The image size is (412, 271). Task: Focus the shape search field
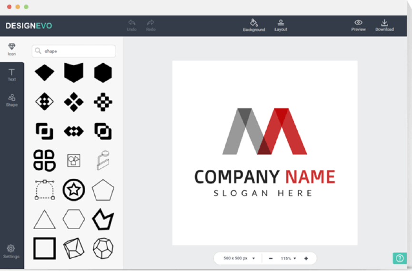pos(74,51)
